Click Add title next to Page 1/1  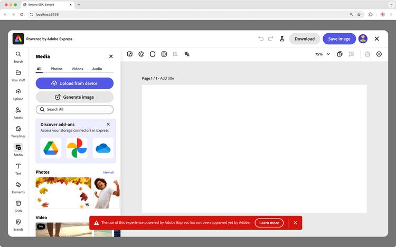click(x=167, y=78)
